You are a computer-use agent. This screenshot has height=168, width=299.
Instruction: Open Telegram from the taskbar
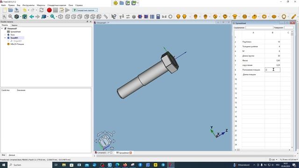(x=163, y=165)
